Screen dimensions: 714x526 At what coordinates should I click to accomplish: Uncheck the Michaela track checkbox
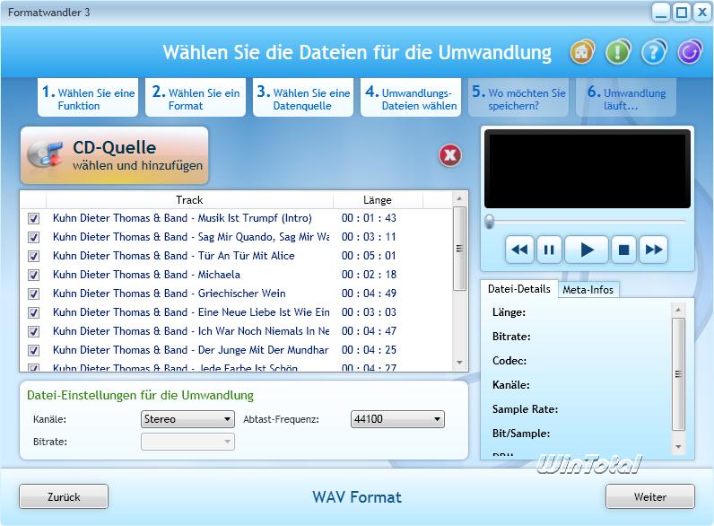[34, 275]
